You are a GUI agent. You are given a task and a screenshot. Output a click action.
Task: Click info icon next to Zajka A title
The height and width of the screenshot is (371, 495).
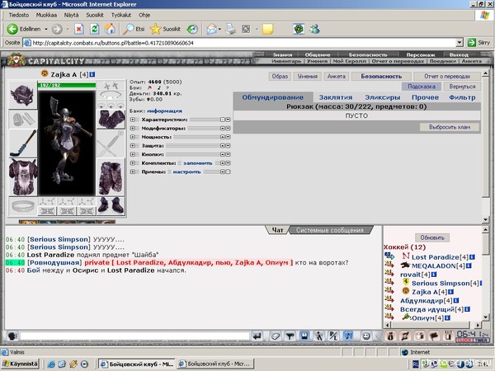[92, 74]
